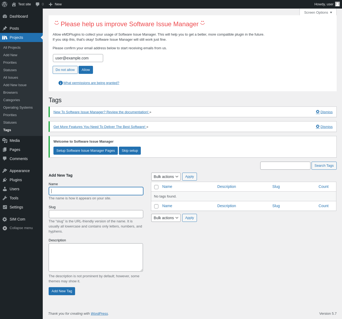Click the Tools wrench icon
Viewport: 342px width, 319px height.
tap(5, 198)
